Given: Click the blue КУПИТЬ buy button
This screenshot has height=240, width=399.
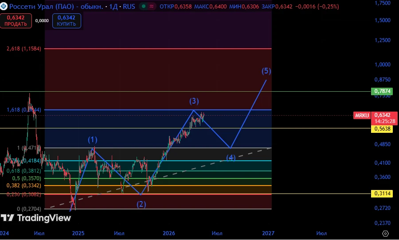Looking at the screenshot, I should click(66, 21).
